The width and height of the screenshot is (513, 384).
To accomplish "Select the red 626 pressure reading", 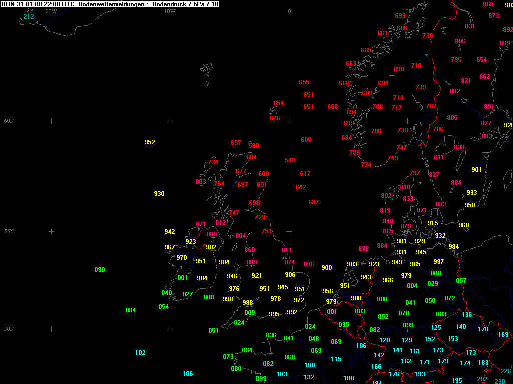I will pyautogui.click(x=275, y=118).
